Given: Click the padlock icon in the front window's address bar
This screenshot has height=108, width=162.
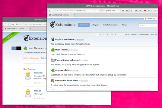Looking at the screenshot, I should (61, 10).
